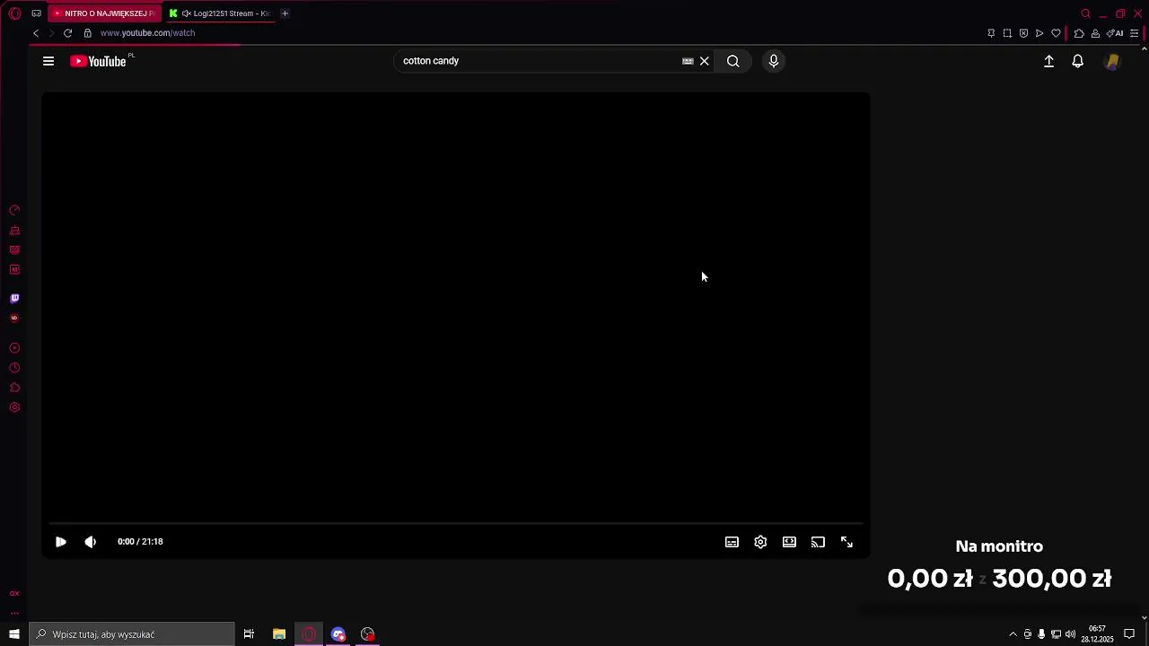Open the pin icon in address bar
1149x646 pixels.
click(991, 33)
